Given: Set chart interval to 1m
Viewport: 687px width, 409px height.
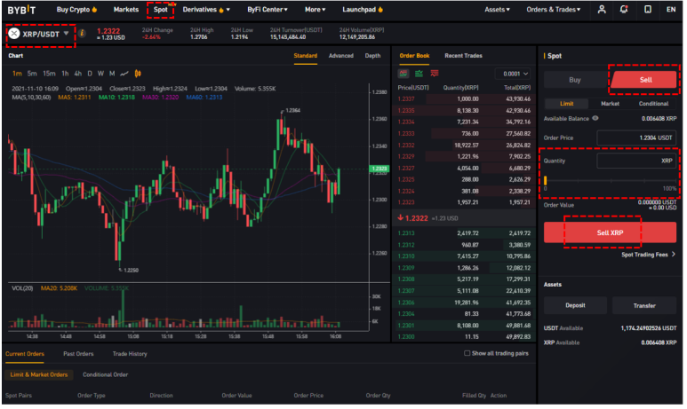Looking at the screenshot, I should (17, 74).
